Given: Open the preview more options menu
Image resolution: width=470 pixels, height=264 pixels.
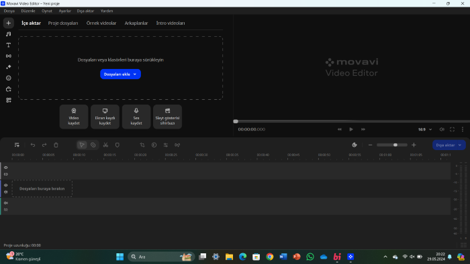Looking at the screenshot, I should tap(463, 129).
